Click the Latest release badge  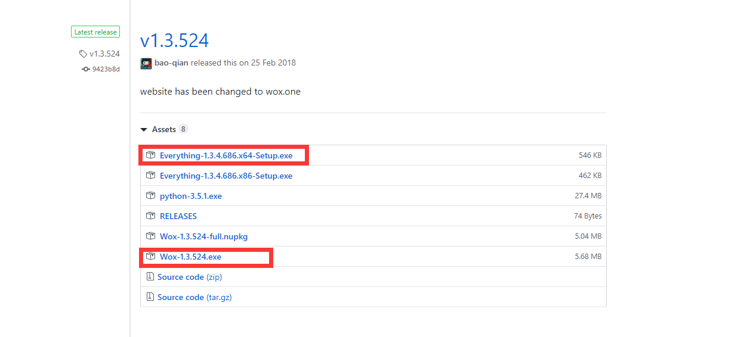point(95,32)
